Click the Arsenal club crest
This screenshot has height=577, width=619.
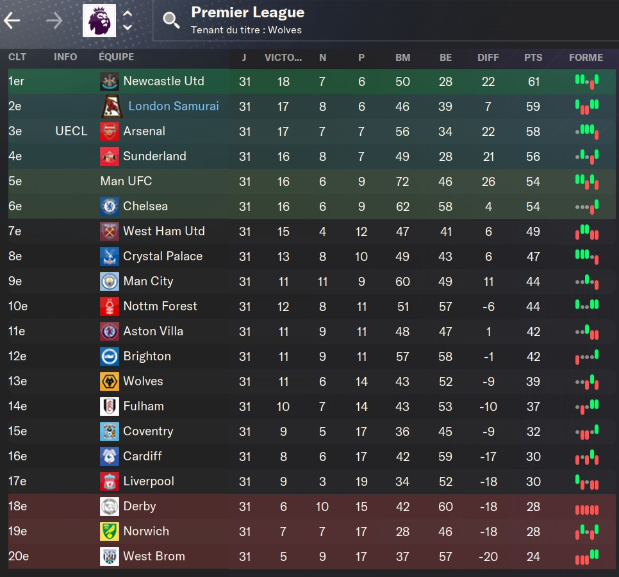point(110,131)
